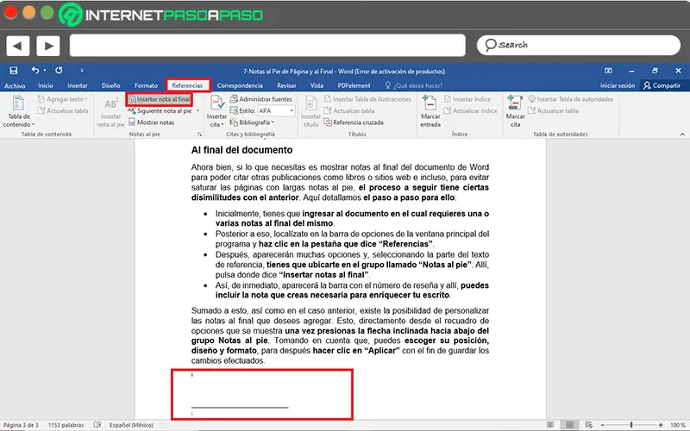Click the browser forward arrow button

point(48,46)
